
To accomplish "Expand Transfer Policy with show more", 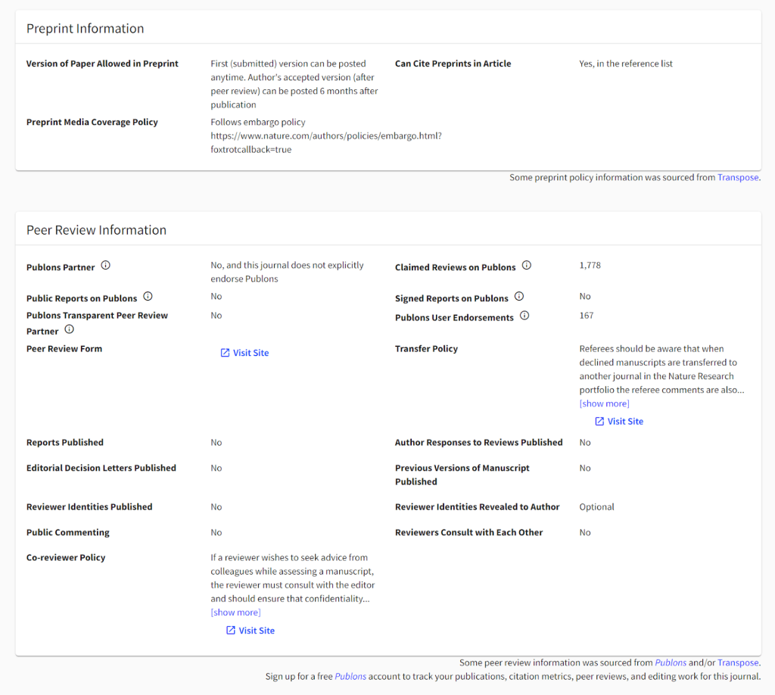I will tap(604, 404).
